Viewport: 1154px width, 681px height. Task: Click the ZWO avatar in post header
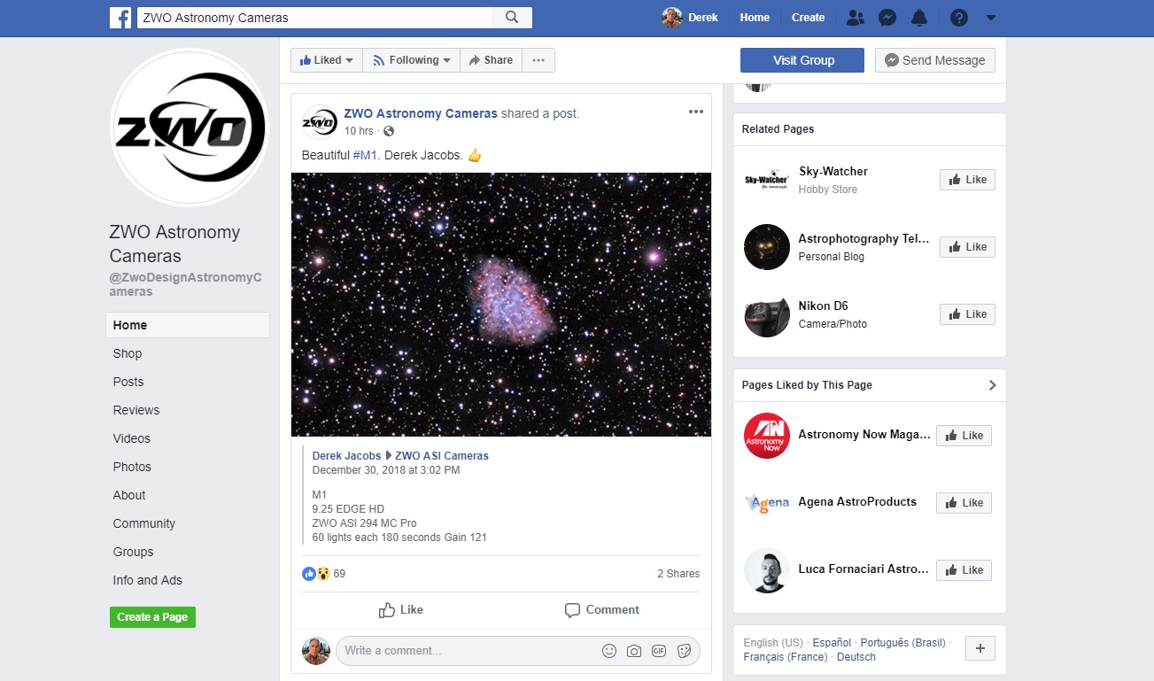click(320, 122)
